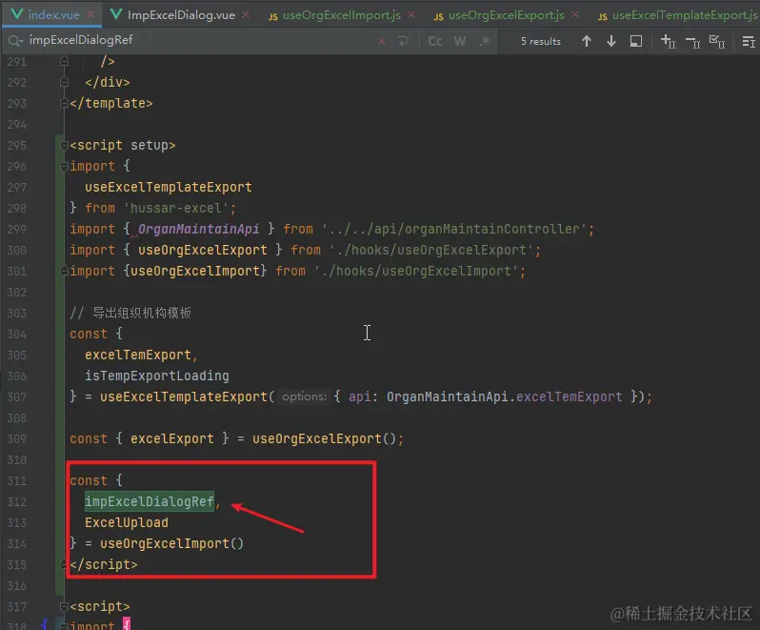The image size is (760, 630).
Task: Click the new line icon in search
Action: click(403, 41)
